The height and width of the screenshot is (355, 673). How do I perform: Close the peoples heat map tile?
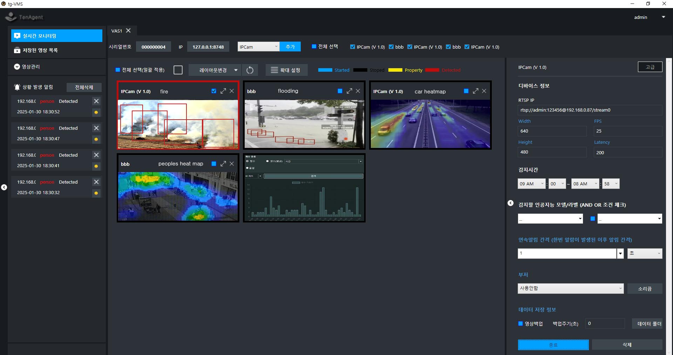click(x=232, y=164)
